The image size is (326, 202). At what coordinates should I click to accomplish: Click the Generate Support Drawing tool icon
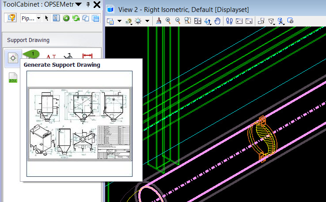click(13, 58)
